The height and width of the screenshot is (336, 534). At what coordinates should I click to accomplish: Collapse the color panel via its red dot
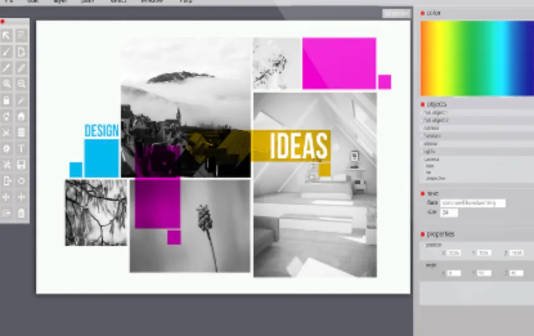tap(423, 13)
